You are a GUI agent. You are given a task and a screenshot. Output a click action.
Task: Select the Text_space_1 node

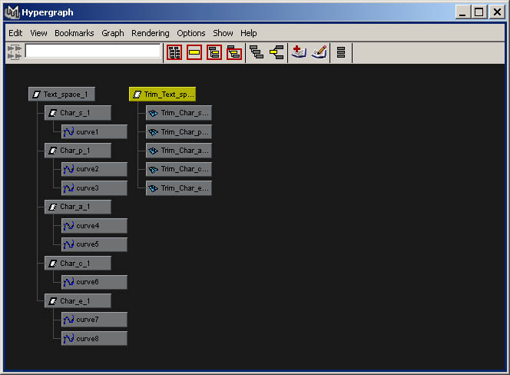tap(61, 94)
